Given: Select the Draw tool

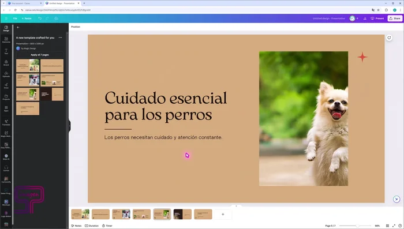Looking at the screenshot, I should pyautogui.click(x=6, y=85).
